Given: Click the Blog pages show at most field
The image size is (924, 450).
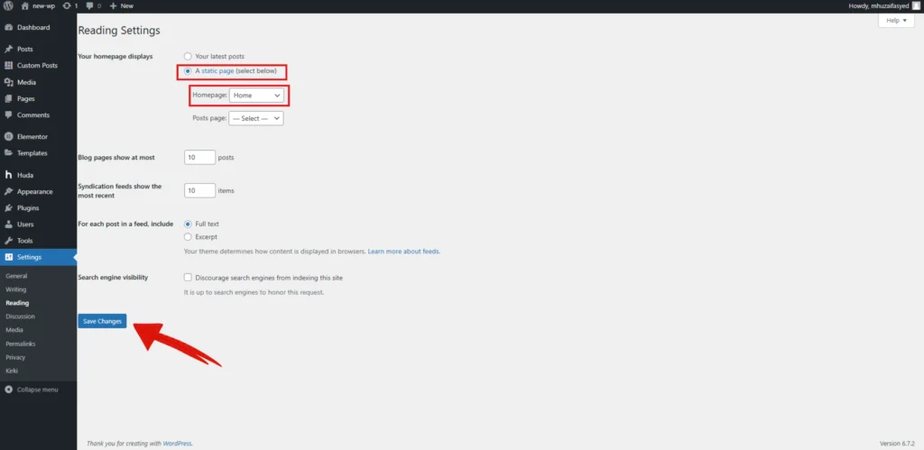Looking at the screenshot, I should [199, 157].
